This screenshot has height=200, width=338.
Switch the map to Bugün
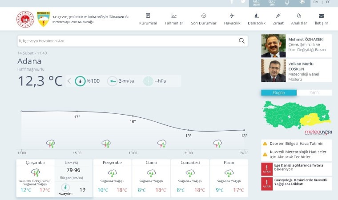point(278,93)
